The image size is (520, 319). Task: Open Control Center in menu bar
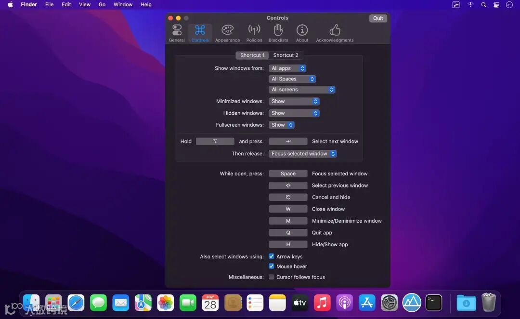click(x=496, y=5)
